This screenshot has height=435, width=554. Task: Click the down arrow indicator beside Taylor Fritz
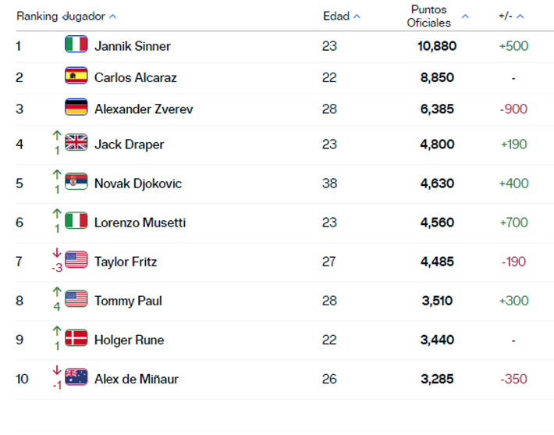[57, 252]
